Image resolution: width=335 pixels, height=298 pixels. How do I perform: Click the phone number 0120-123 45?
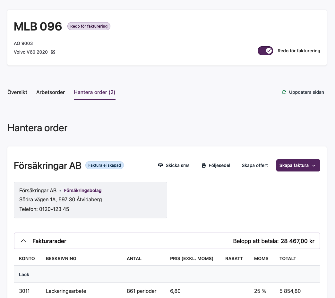pyautogui.click(x=54, y=209)
